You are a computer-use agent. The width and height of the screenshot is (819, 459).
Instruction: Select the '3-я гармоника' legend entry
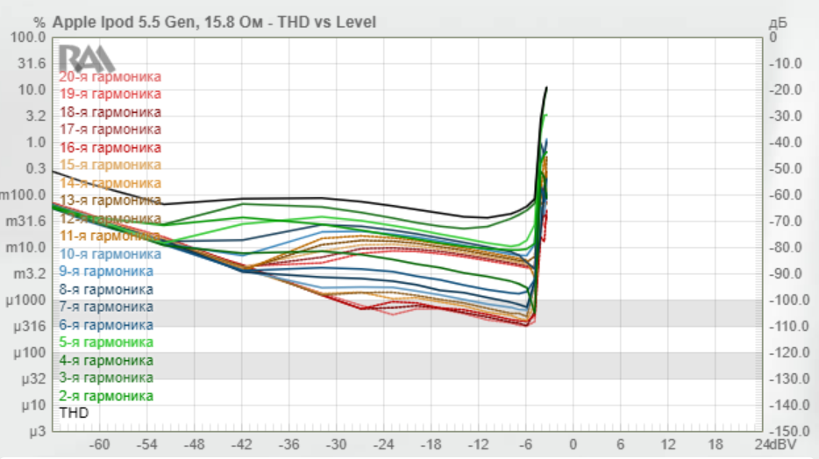(x=106, y=378)
